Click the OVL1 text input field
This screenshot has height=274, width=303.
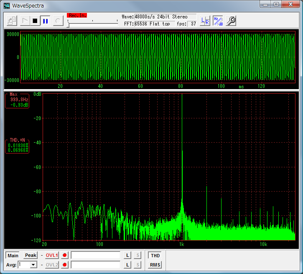pyautogui.click(x=96, y=255)
